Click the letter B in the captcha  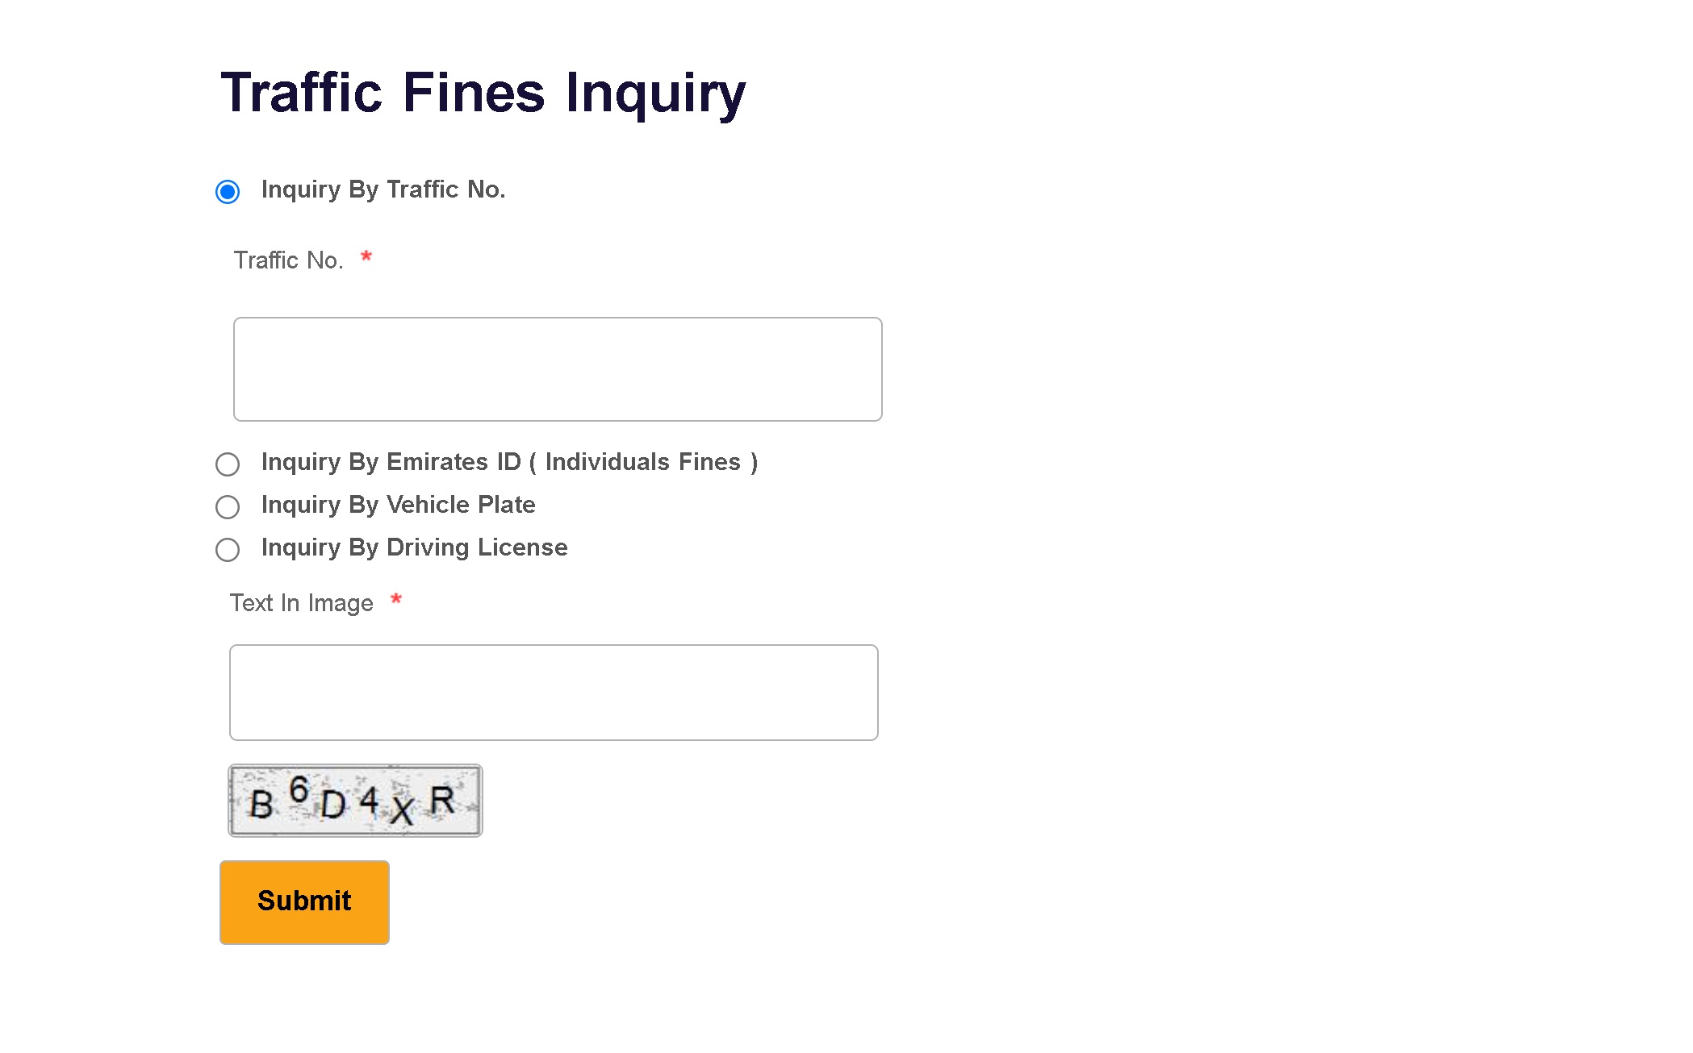click(261, 805)
